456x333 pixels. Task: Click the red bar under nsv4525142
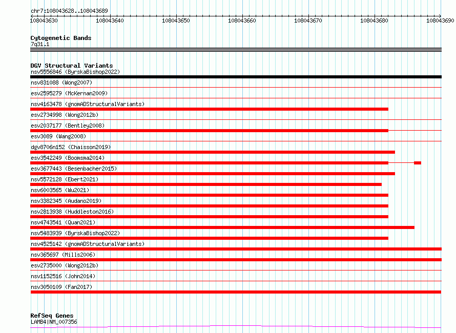tap(236, 249)
